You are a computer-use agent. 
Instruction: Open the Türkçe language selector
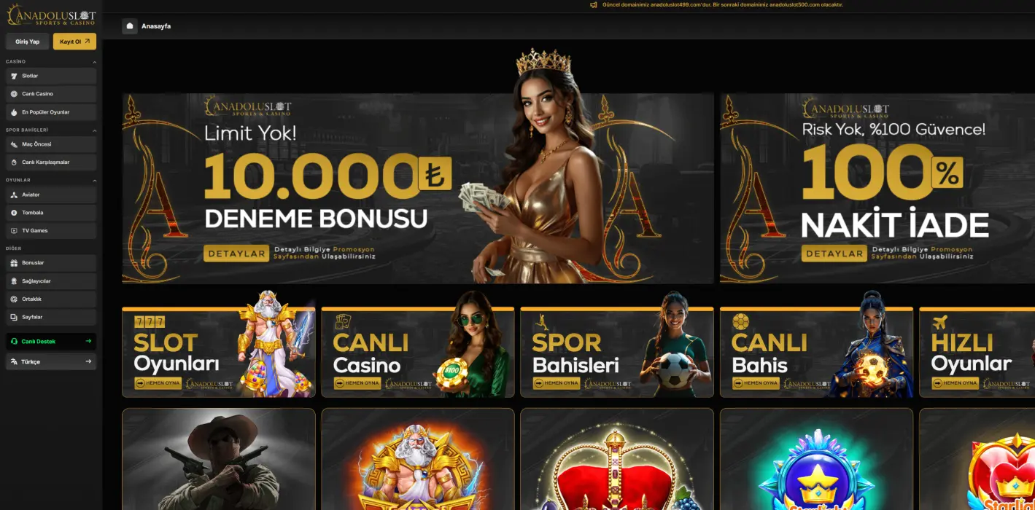click(51, 361)
